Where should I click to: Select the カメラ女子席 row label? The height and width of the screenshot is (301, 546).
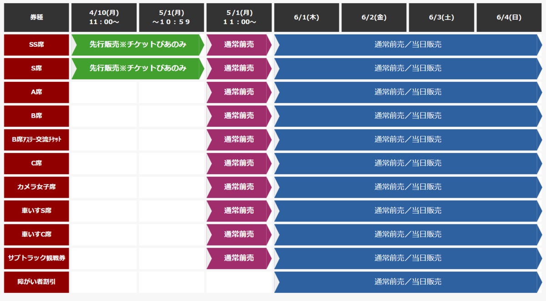point(36,187)
